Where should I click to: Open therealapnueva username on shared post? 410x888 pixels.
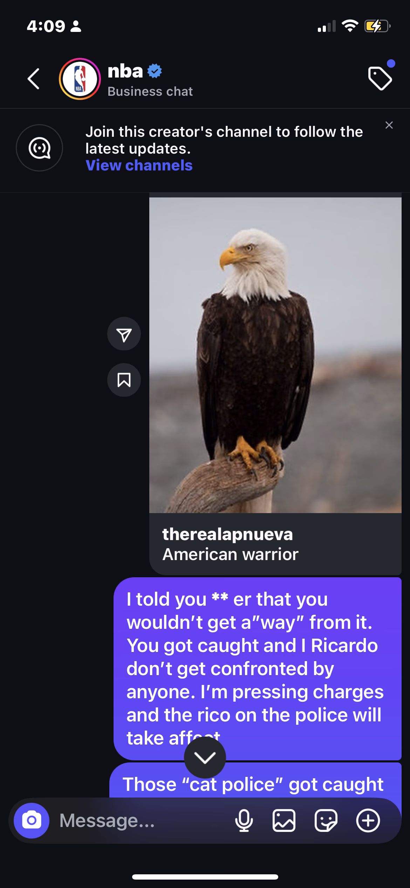coord(227,534)
